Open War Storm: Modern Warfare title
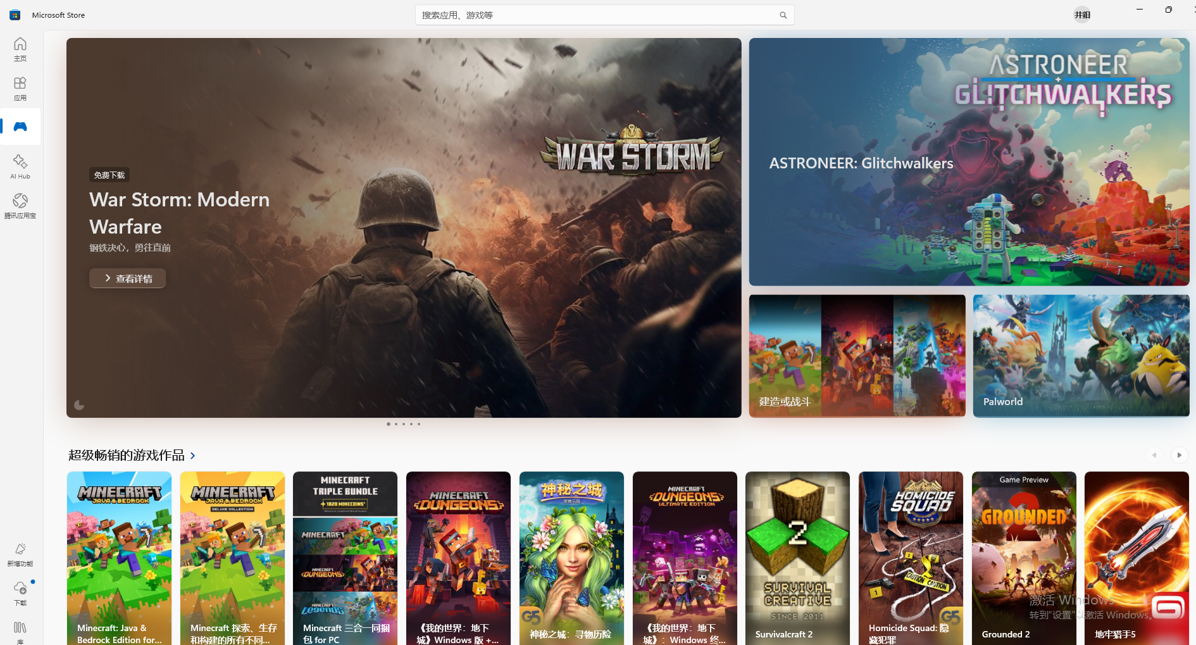The image size is (1196, 645). pos(179,213)
